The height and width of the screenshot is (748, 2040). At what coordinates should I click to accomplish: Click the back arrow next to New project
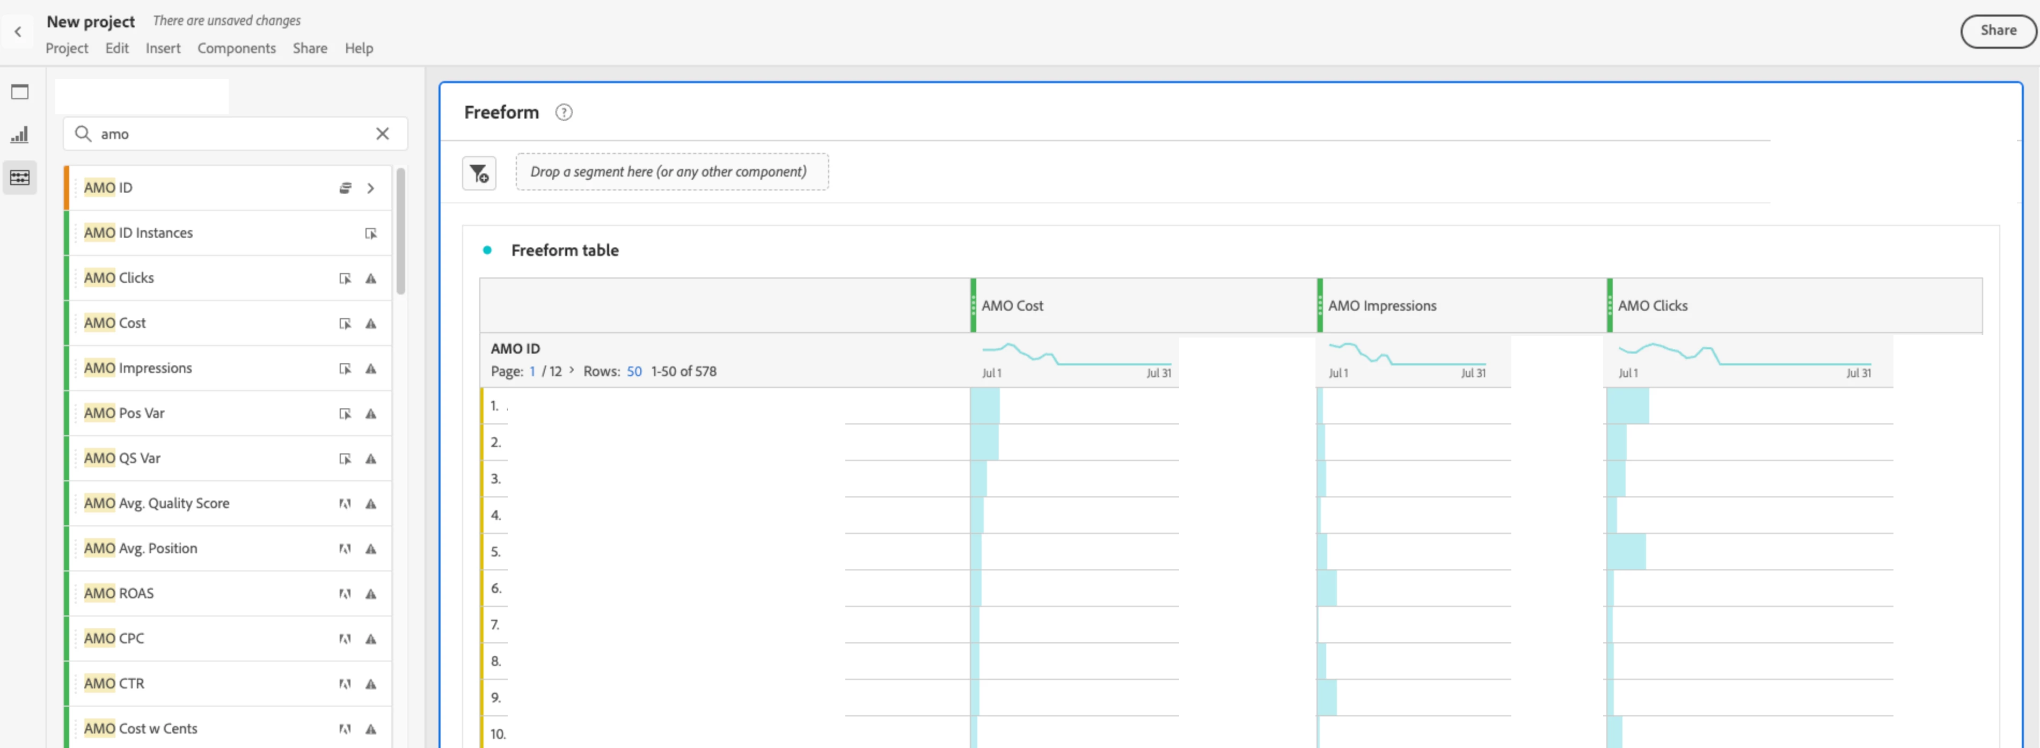[x=17, y=32]
